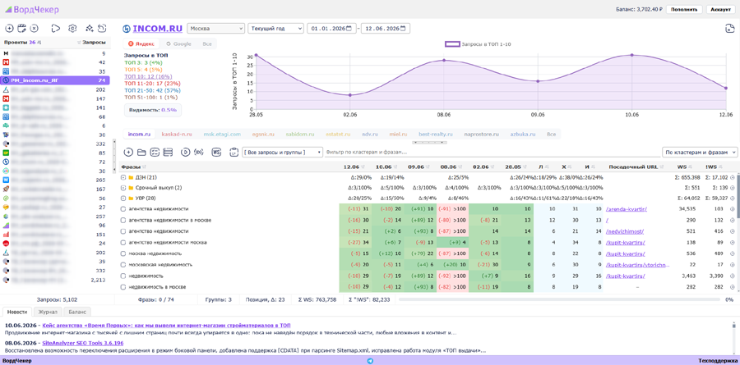
Task: Open the Москва region dropdown
Action: pyautogui.click(x=216, y=28)
